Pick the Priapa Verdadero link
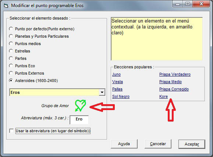The width and height of the screenshot is (213, 157). click(x=175, y=74)
